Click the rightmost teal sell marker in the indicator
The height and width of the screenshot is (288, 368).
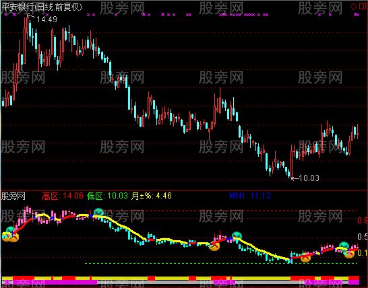point(344,246)
